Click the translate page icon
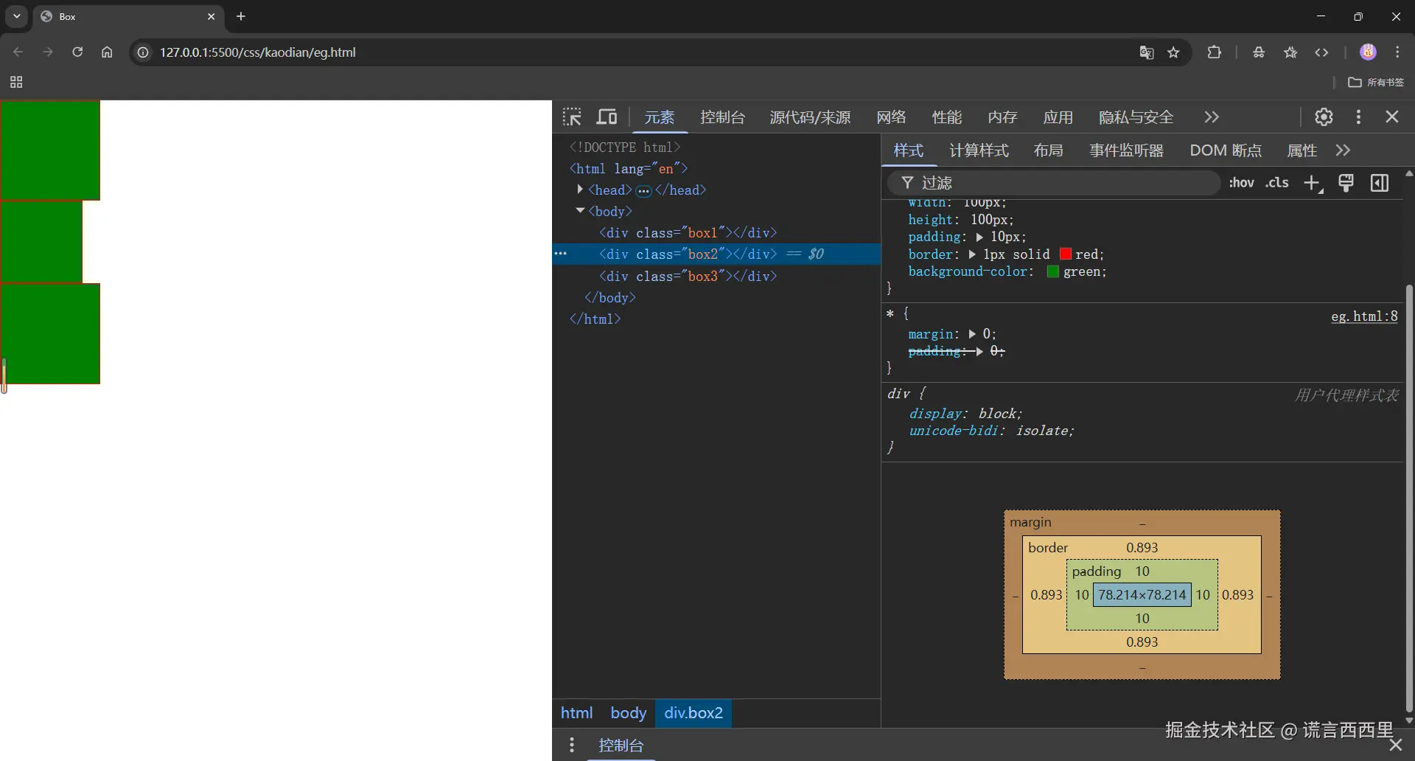The width and height of the screenshot is (1415, 761). (1146, 52)
